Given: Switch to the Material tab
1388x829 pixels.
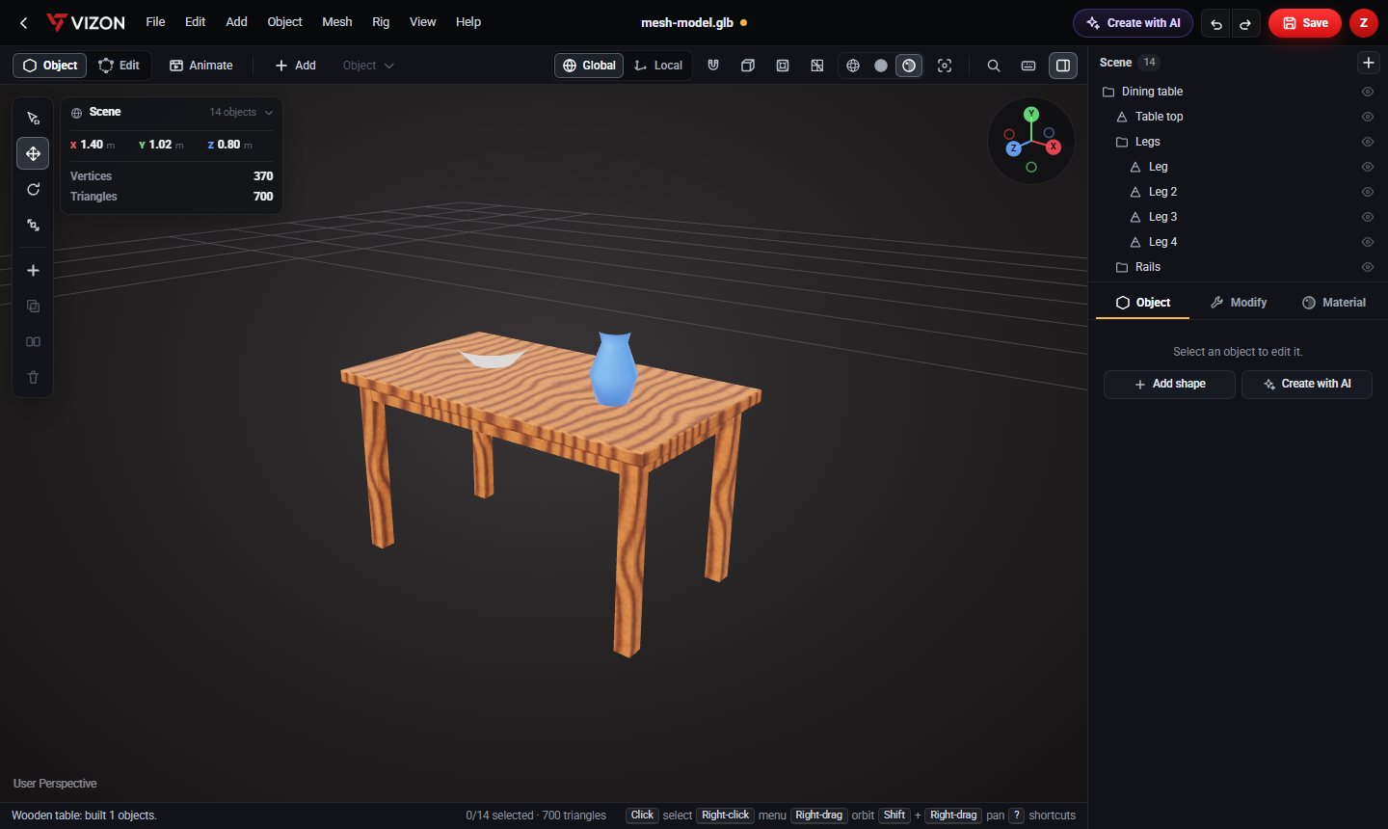Looking at the screenshot, I should click(1334, 303).
